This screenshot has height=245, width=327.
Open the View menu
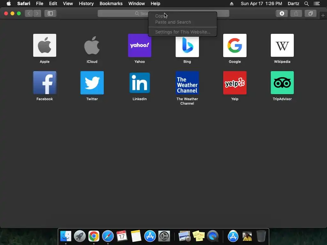(x=68, y=4)
